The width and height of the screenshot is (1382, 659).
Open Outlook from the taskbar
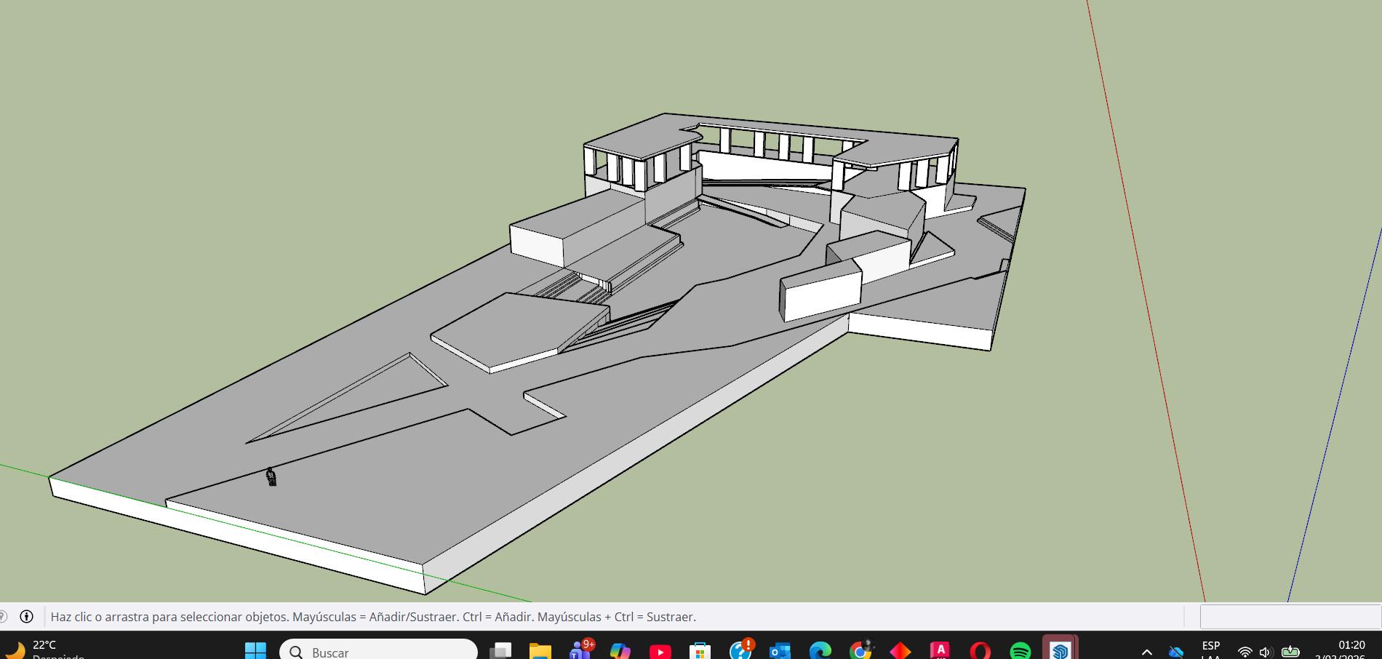coord(780,650)
